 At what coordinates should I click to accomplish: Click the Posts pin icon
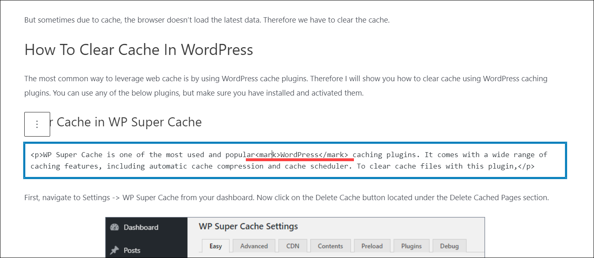pyautogui.click(x=115, y=250)
